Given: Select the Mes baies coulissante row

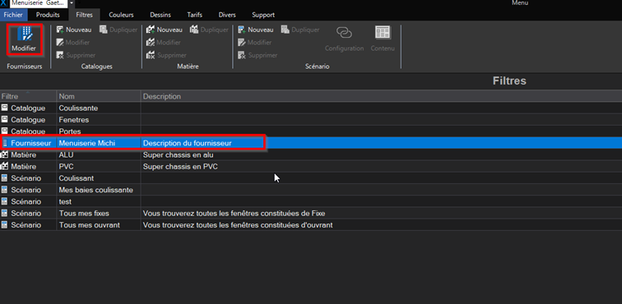Looking at the screenshot, I should pos(311,190).
